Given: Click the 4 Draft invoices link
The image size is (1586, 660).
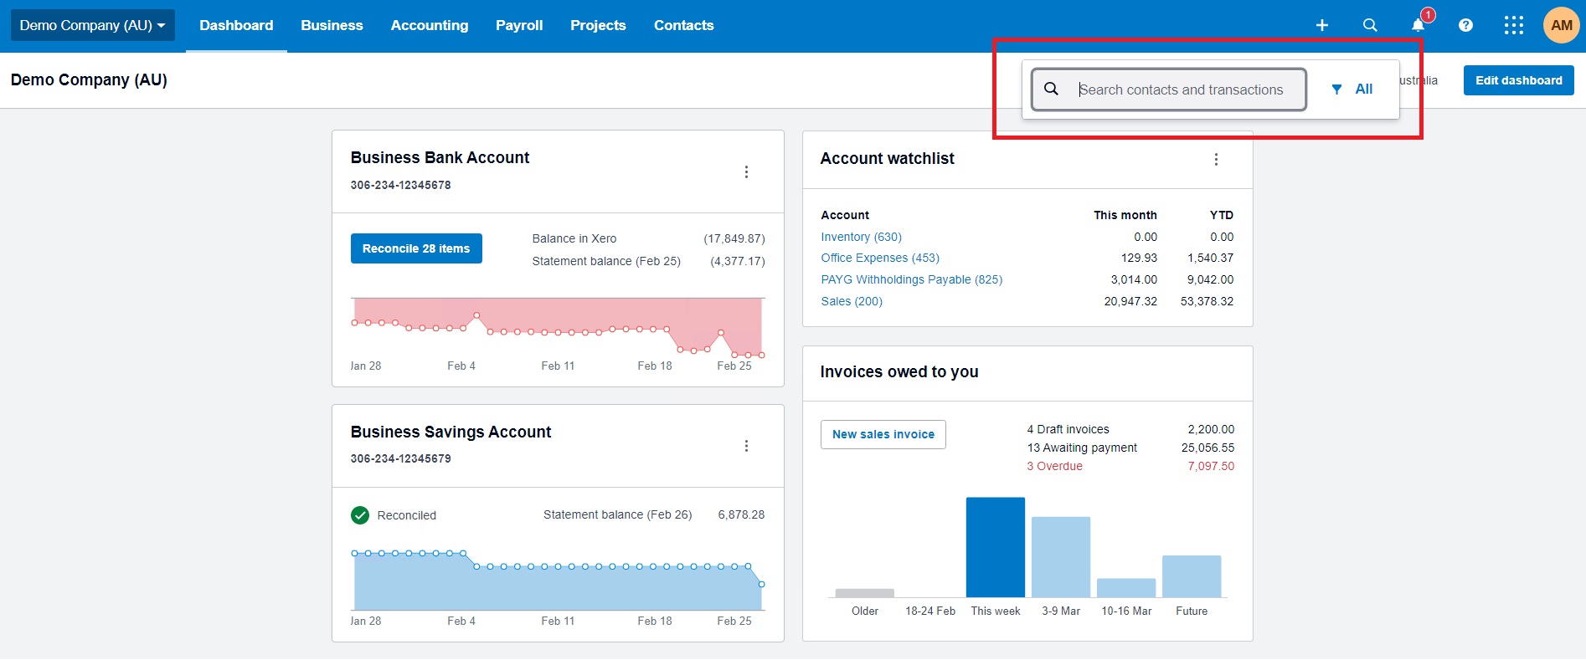Looking at the screenshot, I should click(x=1068, y=429).
